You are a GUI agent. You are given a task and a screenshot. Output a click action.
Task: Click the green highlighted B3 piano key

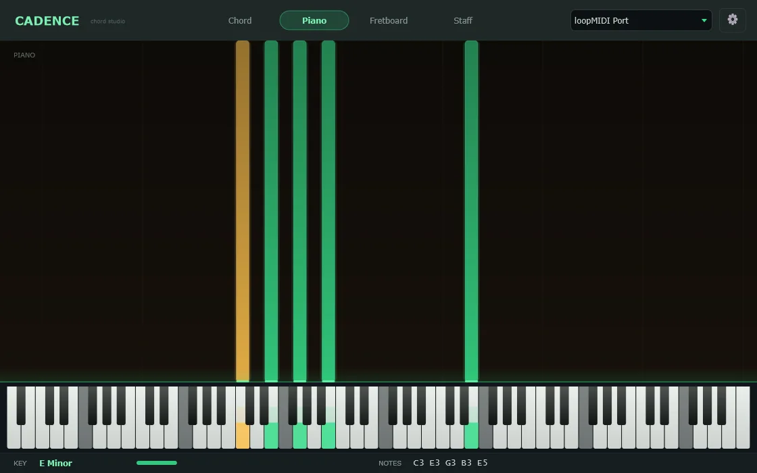[328, 435]
